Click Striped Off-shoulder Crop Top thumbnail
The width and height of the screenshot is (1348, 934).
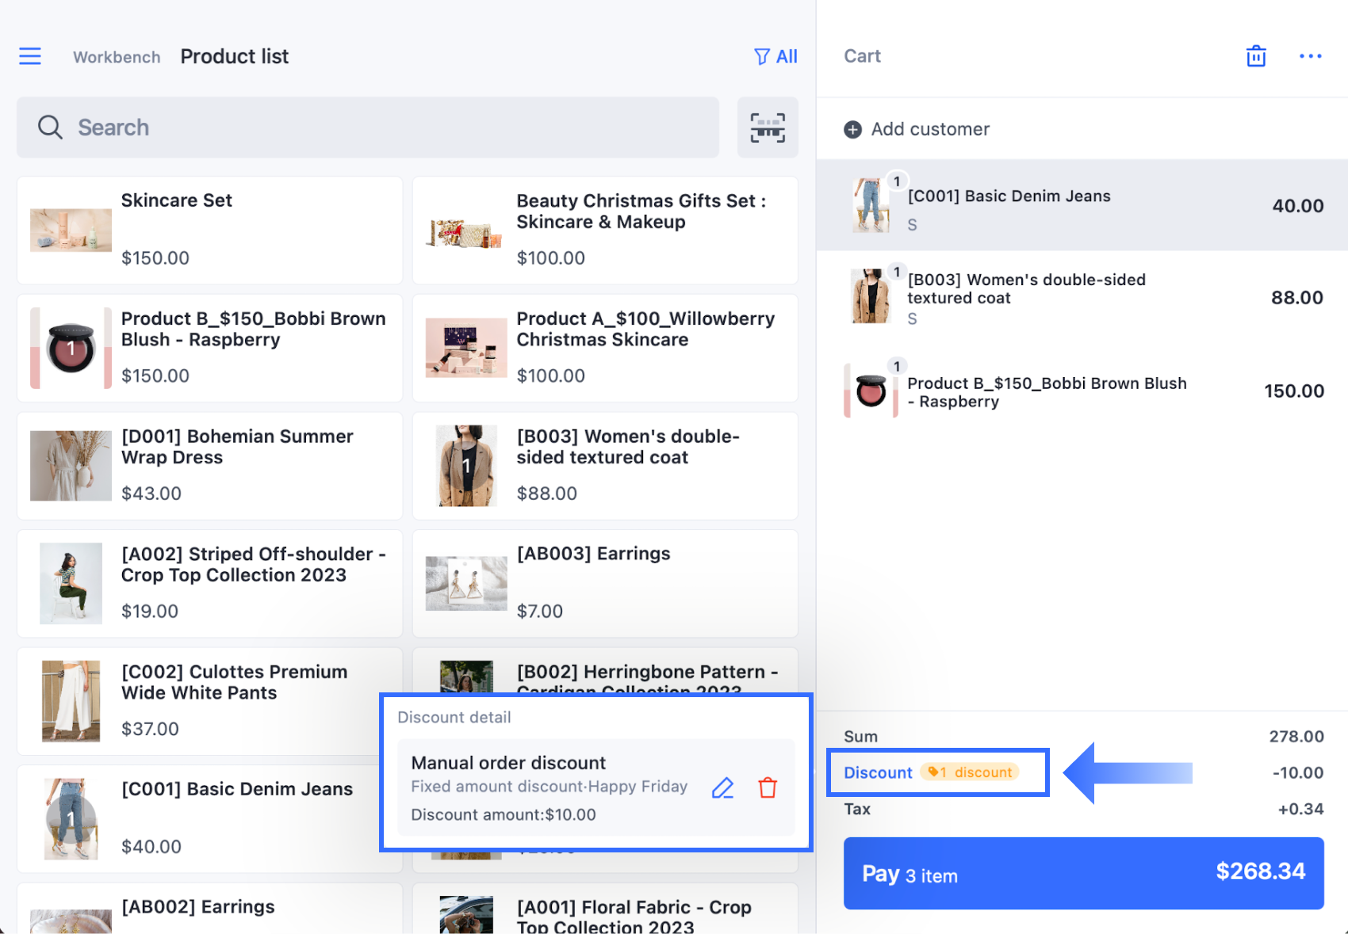coord(71,584)
